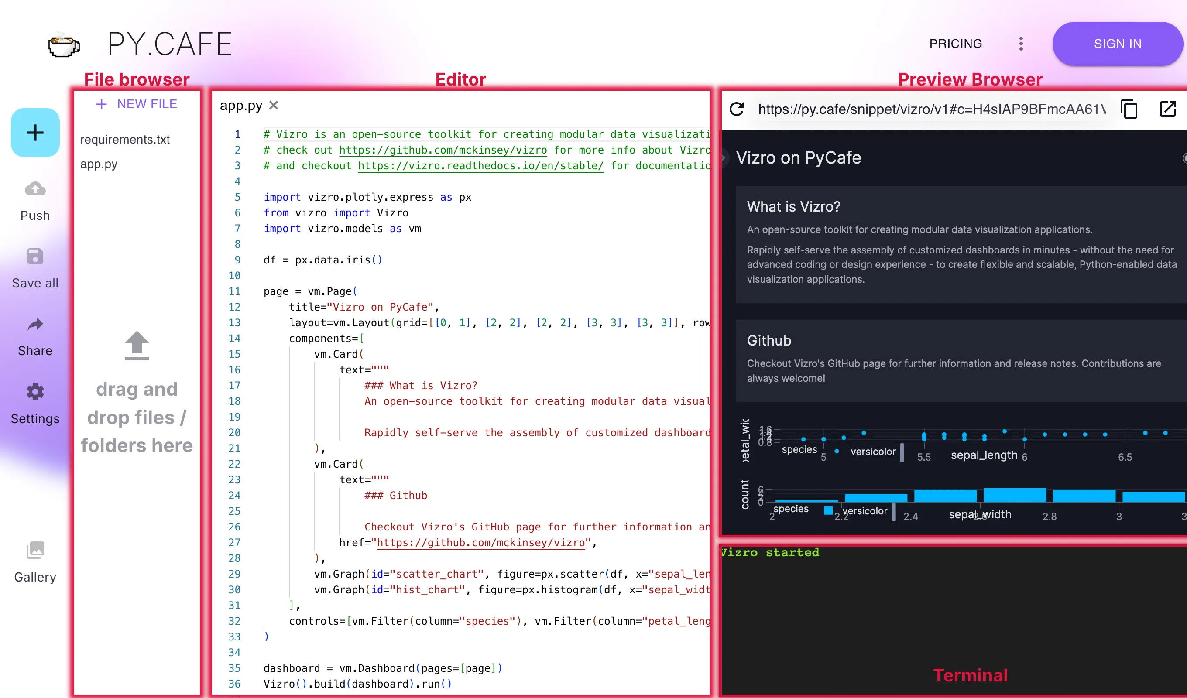1187x698 pixels.
Task: Open app.py in file browser
Action: 99,164
